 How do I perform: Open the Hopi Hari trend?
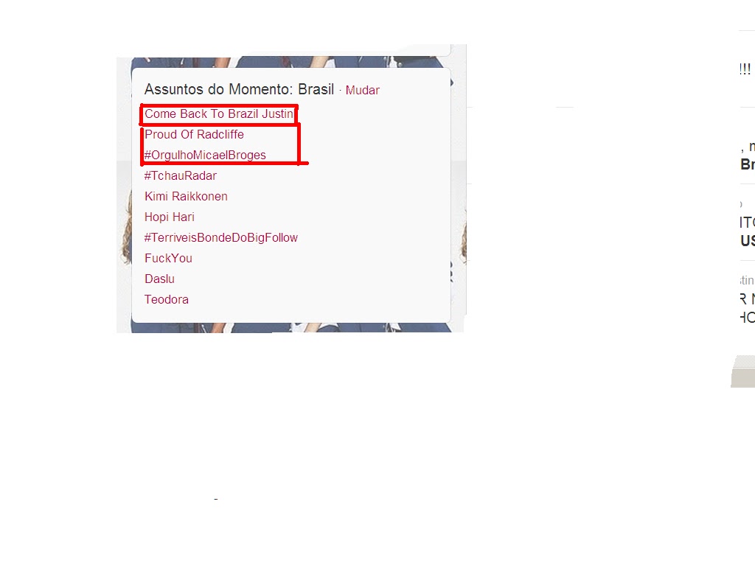[x=170, y=217]
